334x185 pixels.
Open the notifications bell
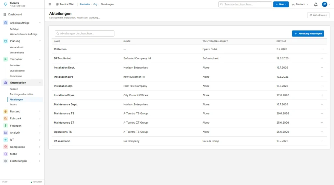pyautogui.click(x=316, y=4)
